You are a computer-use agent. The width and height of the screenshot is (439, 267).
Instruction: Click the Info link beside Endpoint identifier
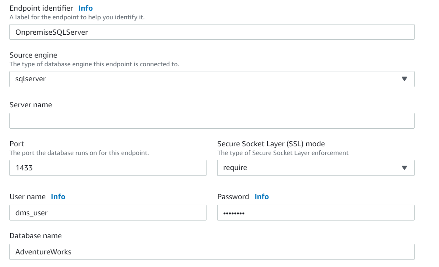click(x=86, y=8)
